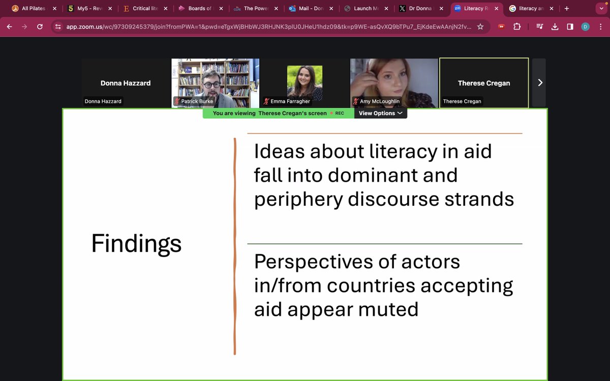This screenshot has width=610, height=381.
Task: Open the Chrome three-dot menu
Action: (600, 26)
